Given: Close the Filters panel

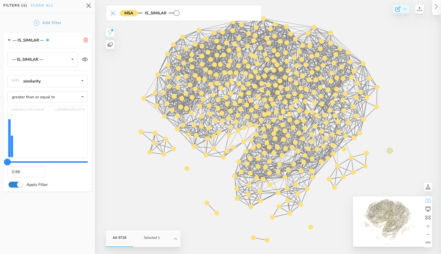Looking at the screenshot, I should click(x=89, y=6).
